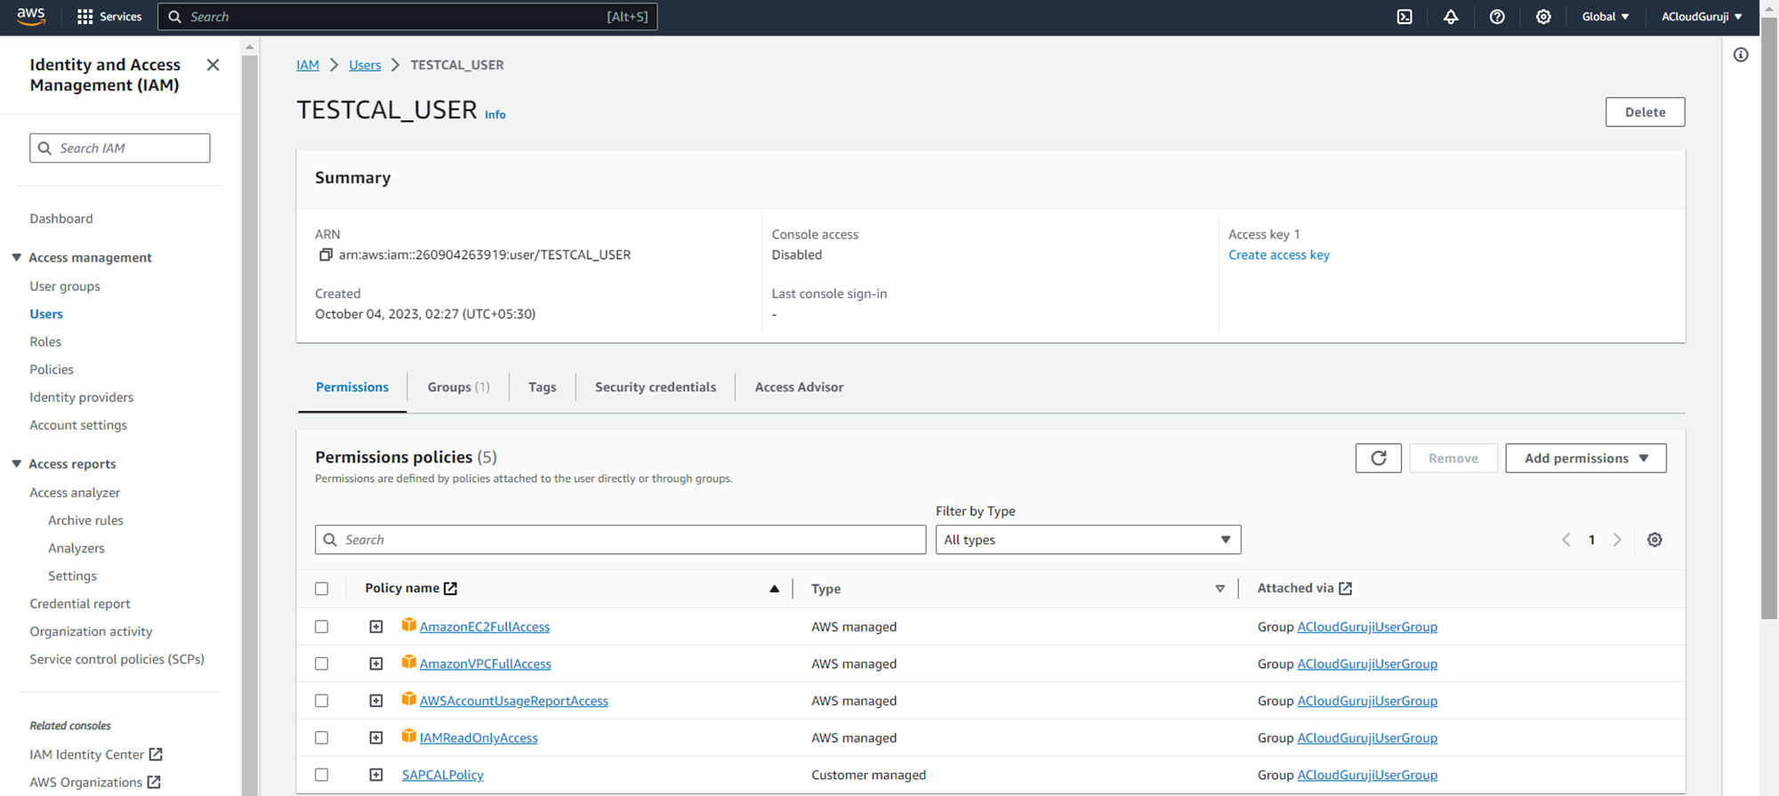The width and height of the screenshot is (1779, 796).
Task: Copy the ARN using copy icon
Action: (326, 255)
